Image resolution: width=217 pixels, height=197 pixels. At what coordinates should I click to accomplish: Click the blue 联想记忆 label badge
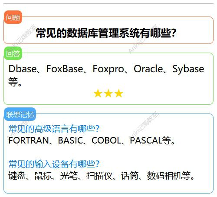20,114
